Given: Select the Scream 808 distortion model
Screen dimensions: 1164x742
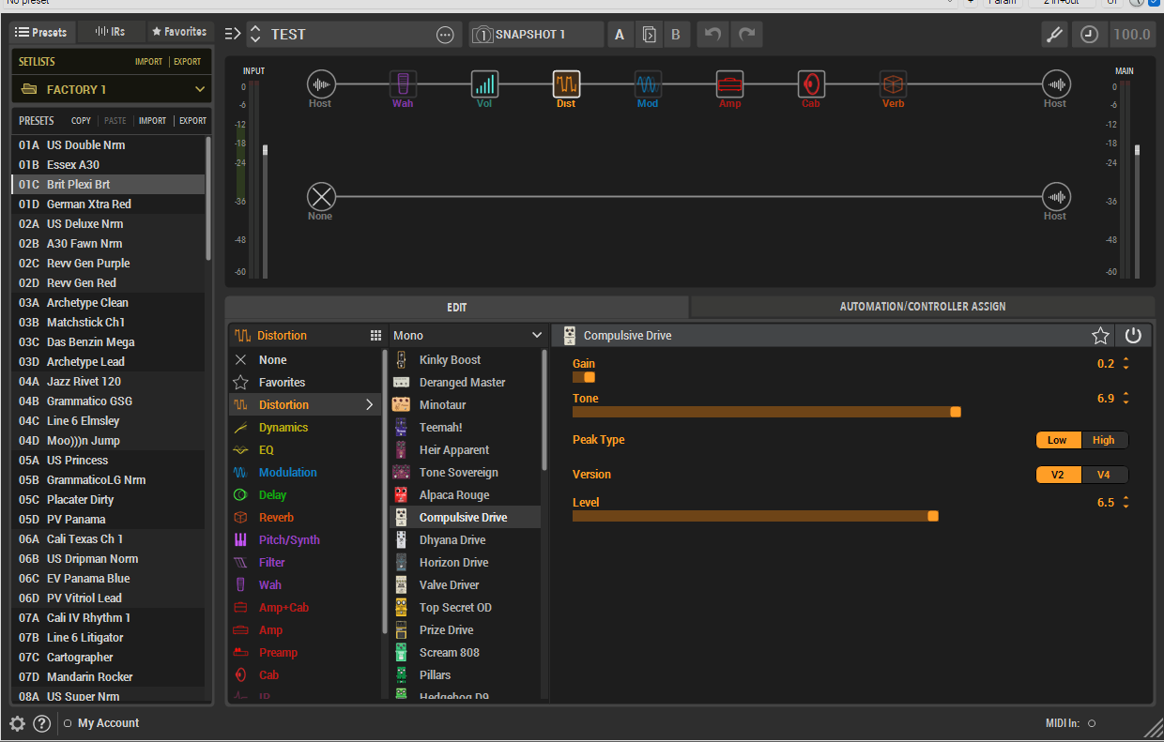Looking at the screenshot, I should tap(465, 653).
